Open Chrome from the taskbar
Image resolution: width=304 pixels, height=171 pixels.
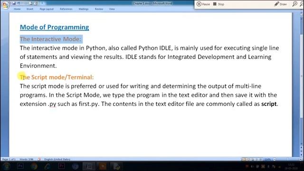click(34, 166)
